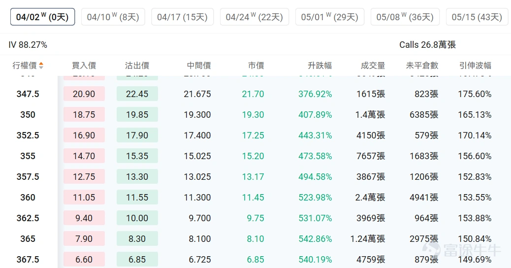Screen dimensions: 511x268
Task: Click the open interest 964張
Action: coord(426,218)
